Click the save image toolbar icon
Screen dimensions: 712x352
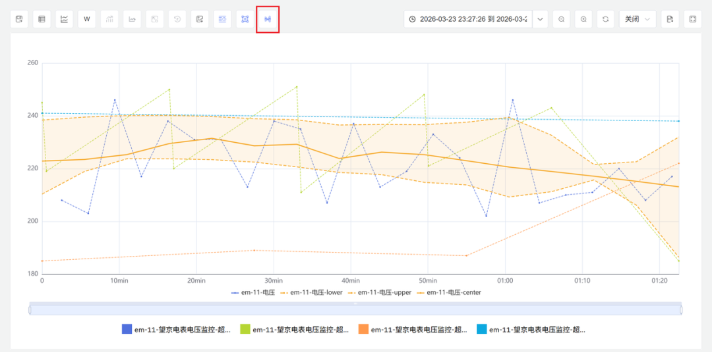pyautogui.click(x=200, y=19)
